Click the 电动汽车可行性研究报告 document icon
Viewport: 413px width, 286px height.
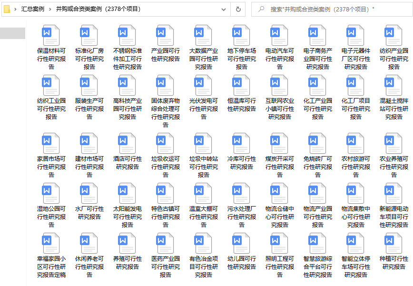point(280,35)
